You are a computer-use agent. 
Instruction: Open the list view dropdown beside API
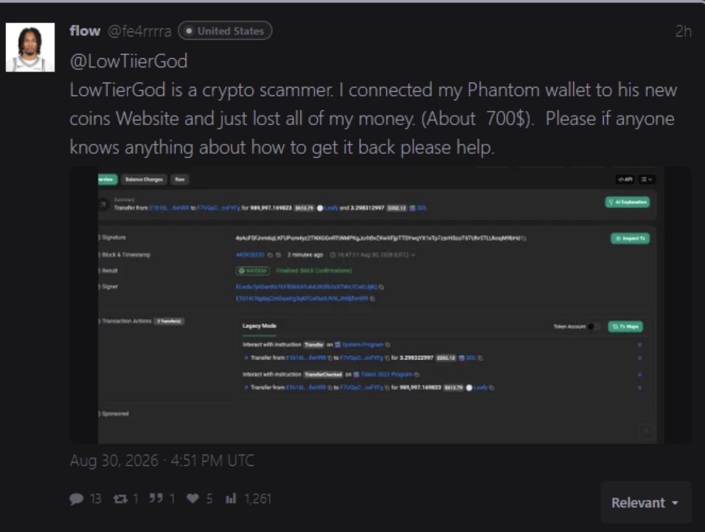(647, 179)
